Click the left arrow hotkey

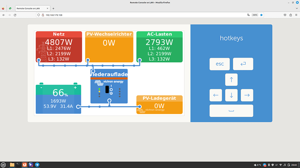(x=216, y=95)
